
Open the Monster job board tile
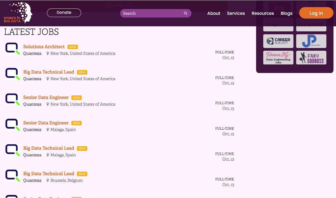[x=311, y=25]
